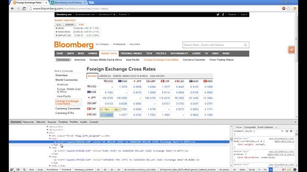Bookmark this page with the star icon
The image size is (307, 172).
(288, 9)
